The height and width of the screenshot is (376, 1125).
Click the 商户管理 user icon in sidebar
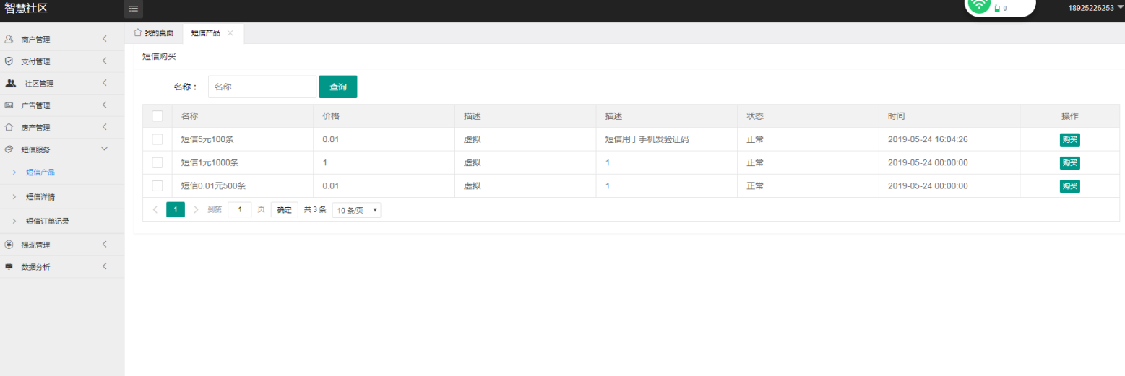pyautogui.click(x=9, y=39)
